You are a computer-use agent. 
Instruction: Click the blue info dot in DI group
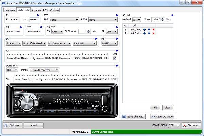tap(96, 39)
